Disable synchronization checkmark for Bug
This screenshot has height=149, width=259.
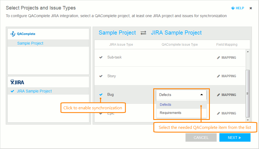click(101, 95)
